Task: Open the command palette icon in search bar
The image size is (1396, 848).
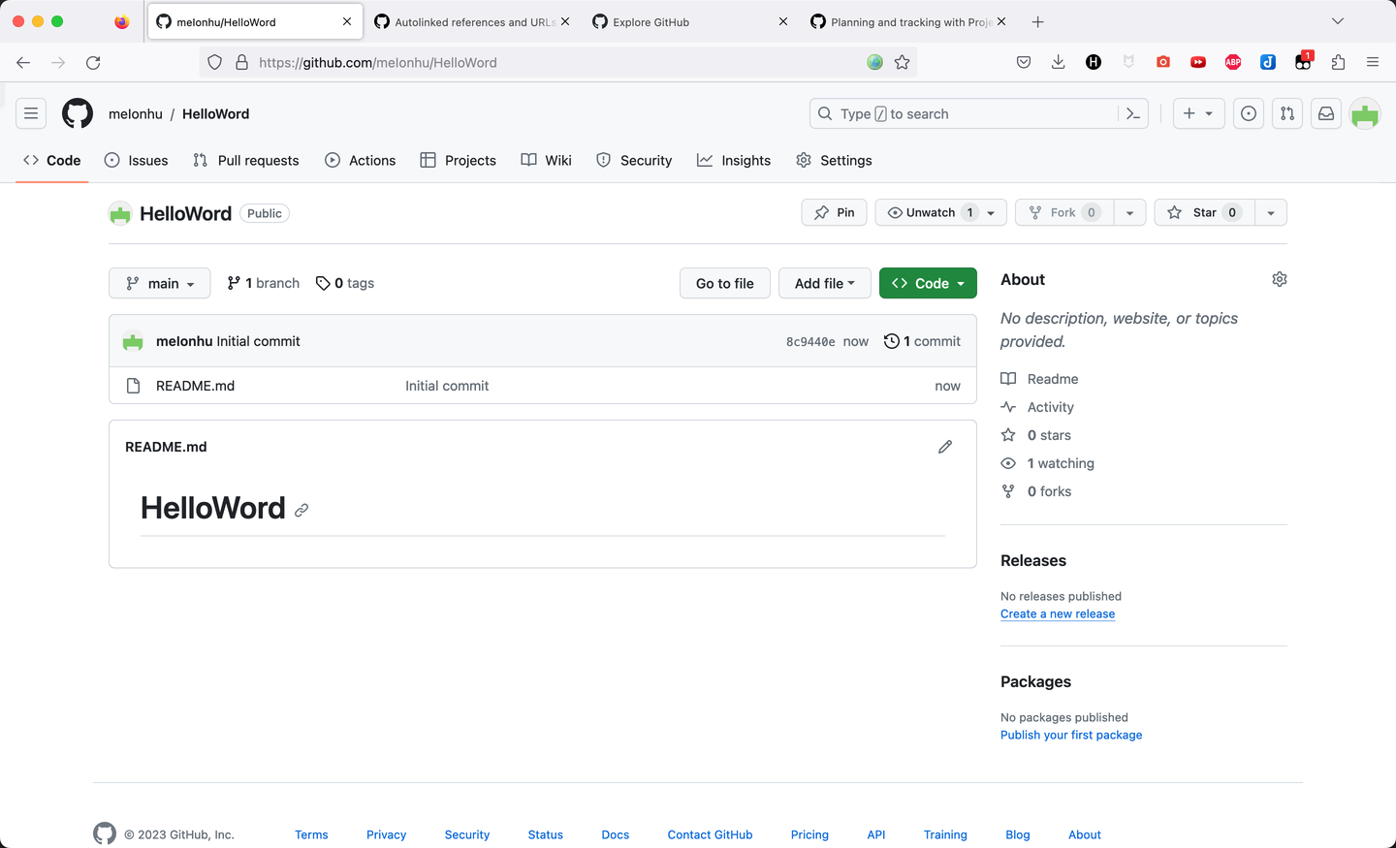Action: 1132,113
